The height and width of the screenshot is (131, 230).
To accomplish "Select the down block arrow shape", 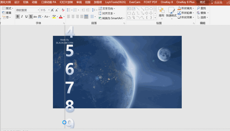I will coord(151,13).
